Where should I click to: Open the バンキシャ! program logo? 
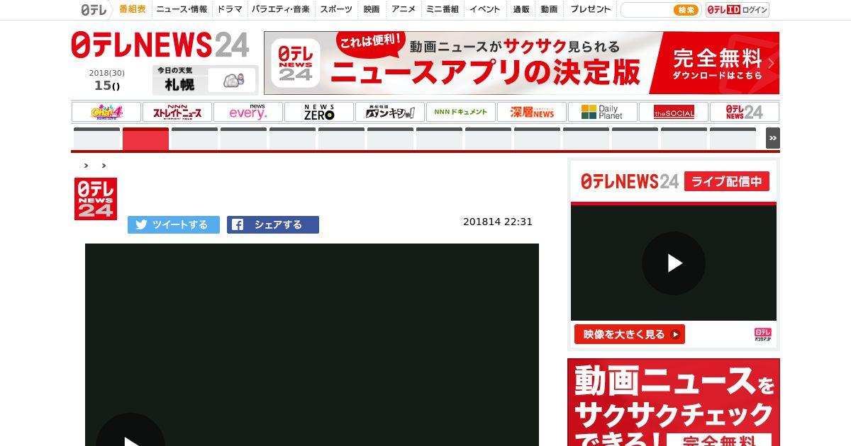pos(390,112)
